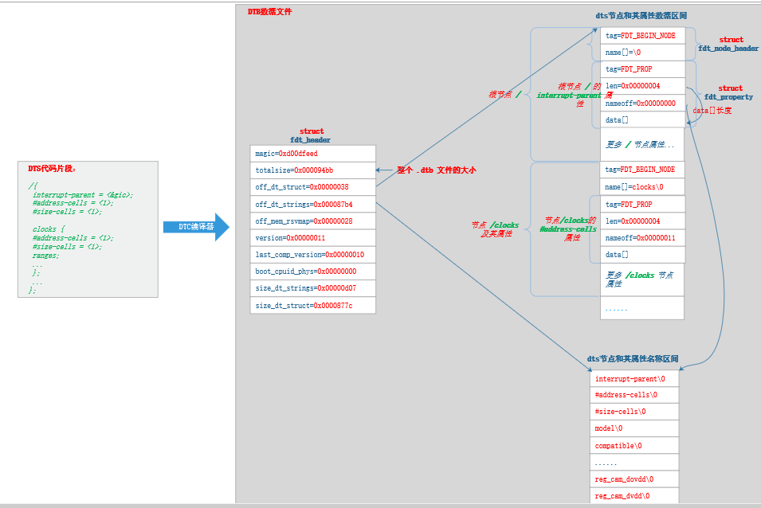
Task: Click the struct fdt_property label
Action: (728, 92)
